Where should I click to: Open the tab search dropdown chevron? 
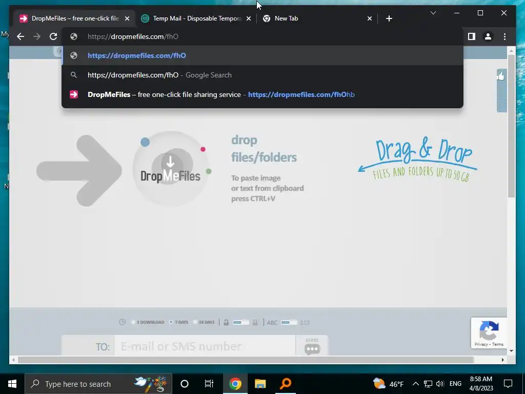pos(433,13)
